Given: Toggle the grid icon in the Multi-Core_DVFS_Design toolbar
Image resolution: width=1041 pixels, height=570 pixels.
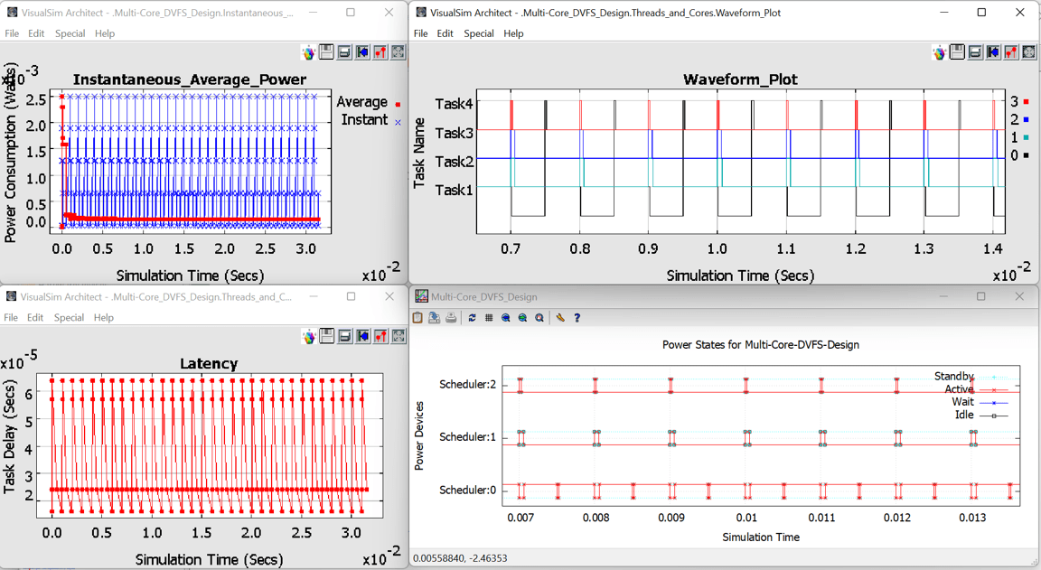Looking at the screenshot, I should (489, 318).
